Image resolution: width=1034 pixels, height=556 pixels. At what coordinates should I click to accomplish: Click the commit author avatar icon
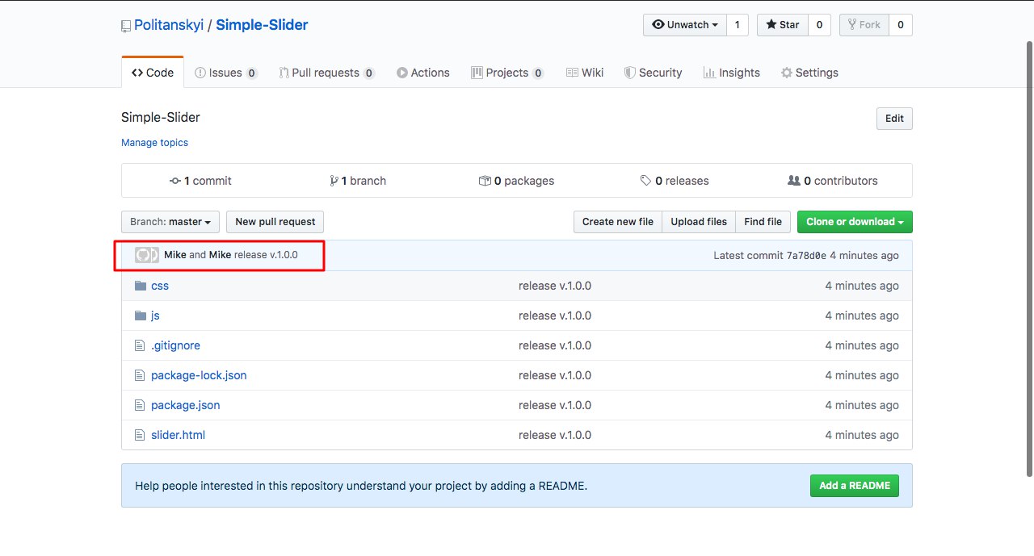click(x=147, y=255)
